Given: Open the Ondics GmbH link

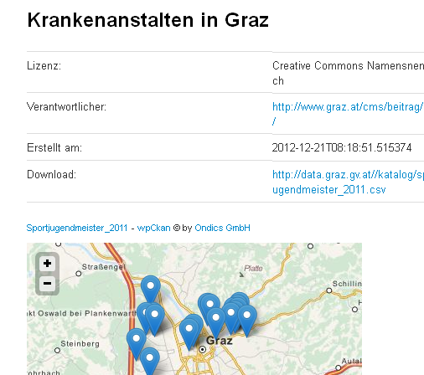Looking at the screenshot, I should pos(222,228).
